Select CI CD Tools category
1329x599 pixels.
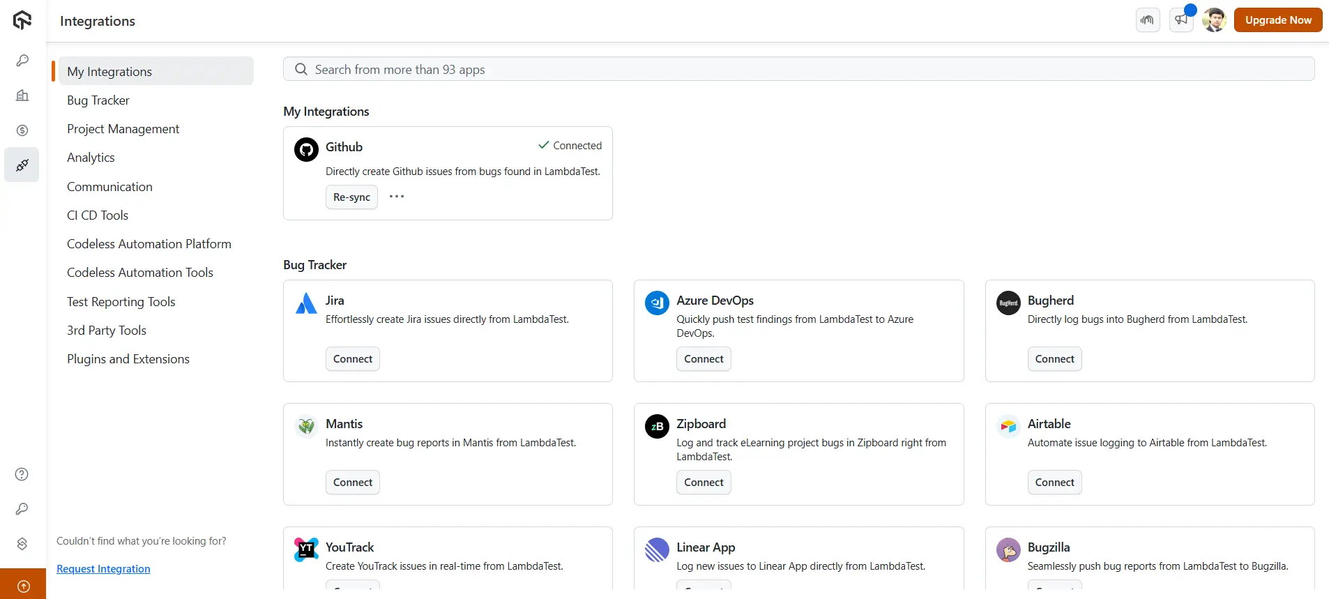[98, 215]
